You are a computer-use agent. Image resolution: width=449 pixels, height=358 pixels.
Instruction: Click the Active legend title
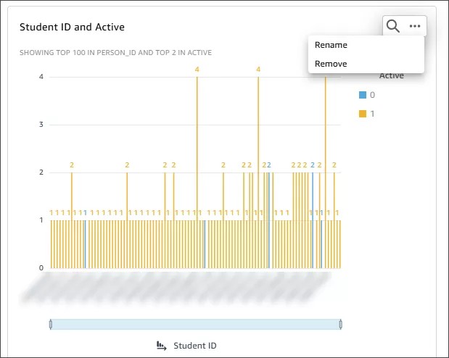pos(392,75)
